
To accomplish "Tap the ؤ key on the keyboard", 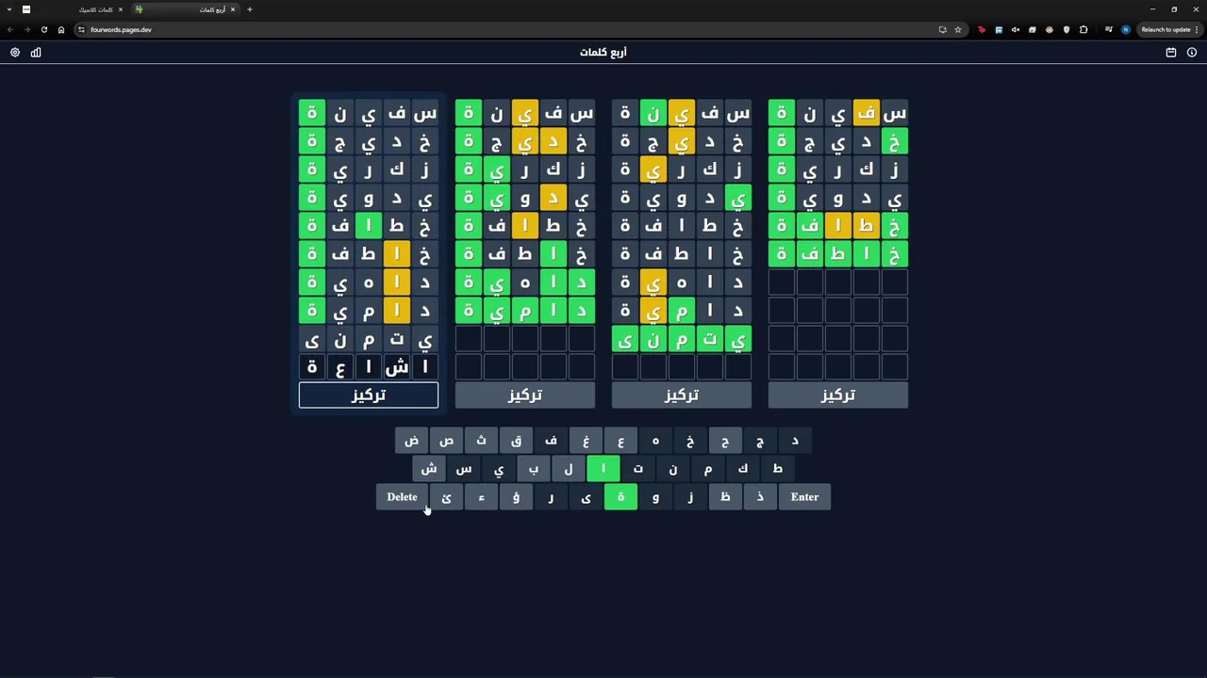I will click(x=516, y=497).
